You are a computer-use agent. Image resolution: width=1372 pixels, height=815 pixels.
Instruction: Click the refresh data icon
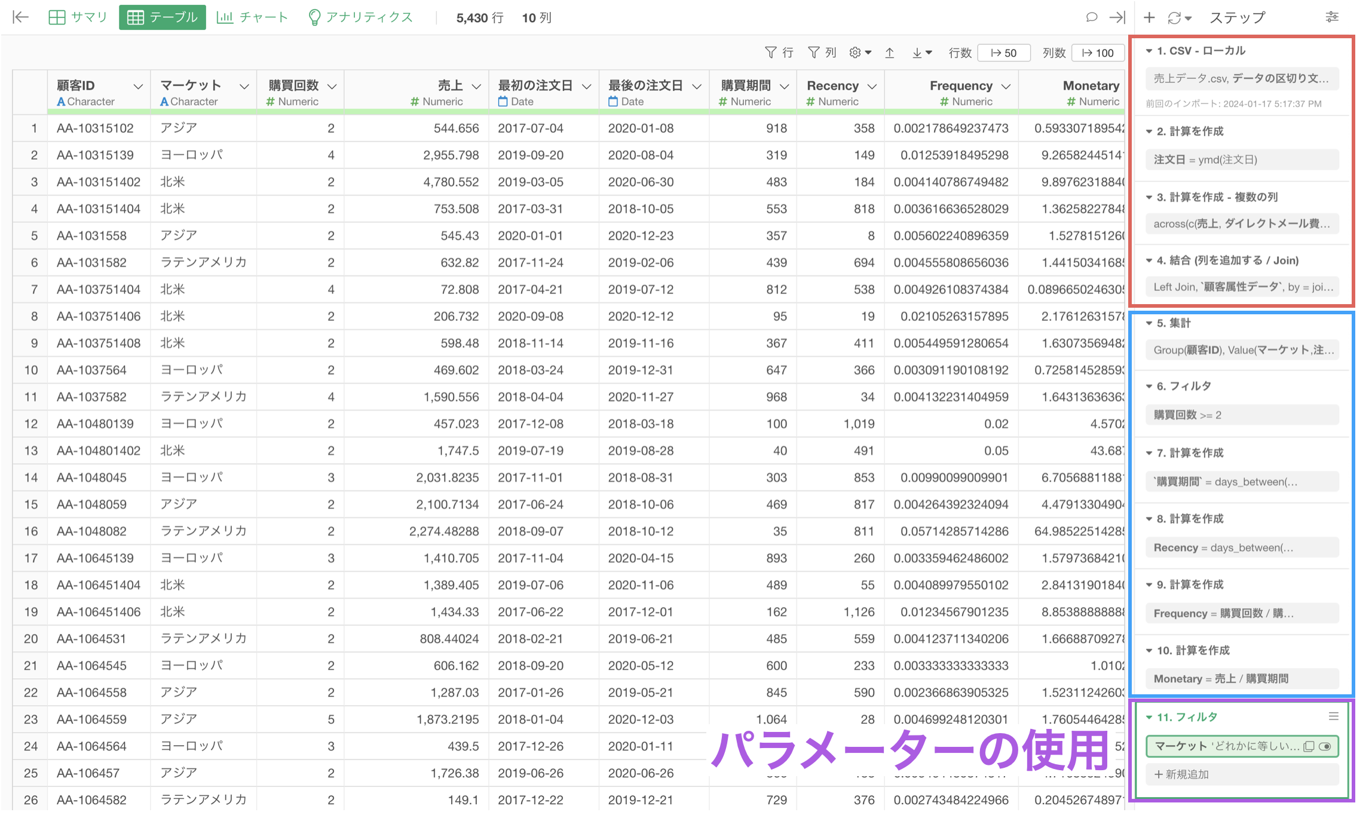point(1174,18)
